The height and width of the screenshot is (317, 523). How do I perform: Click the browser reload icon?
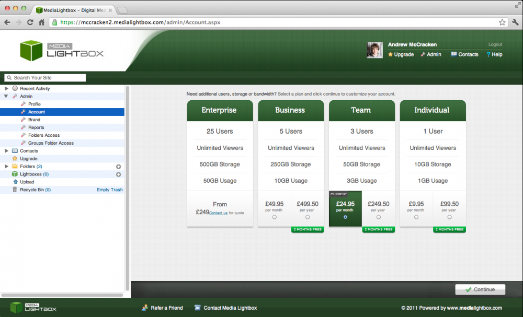point(30,22)
